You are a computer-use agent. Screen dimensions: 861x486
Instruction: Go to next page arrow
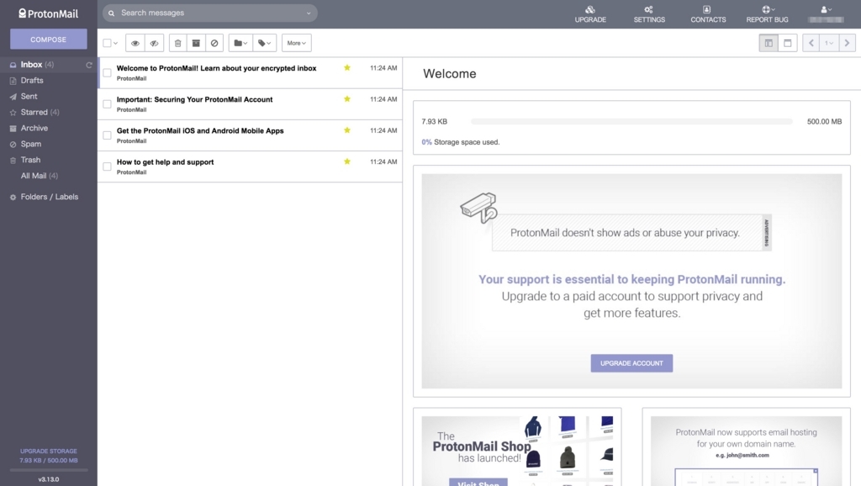point(847,43)
